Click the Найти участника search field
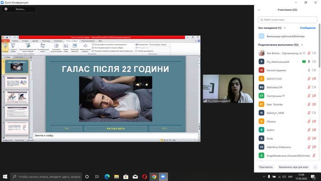 pyautogui.click(x=288, y=20)
